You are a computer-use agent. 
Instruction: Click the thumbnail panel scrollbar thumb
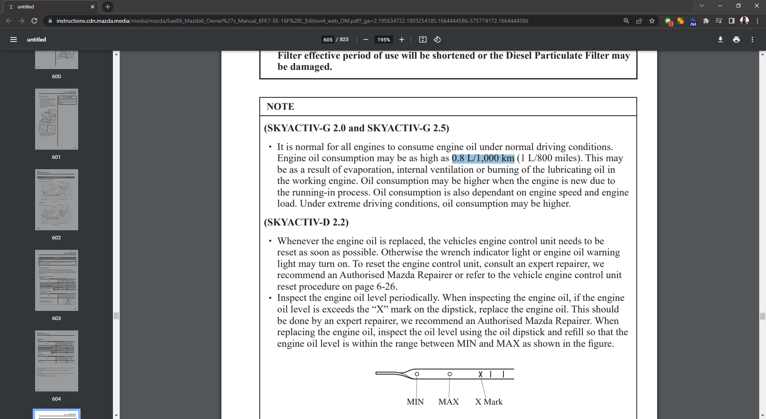(116, 316)
